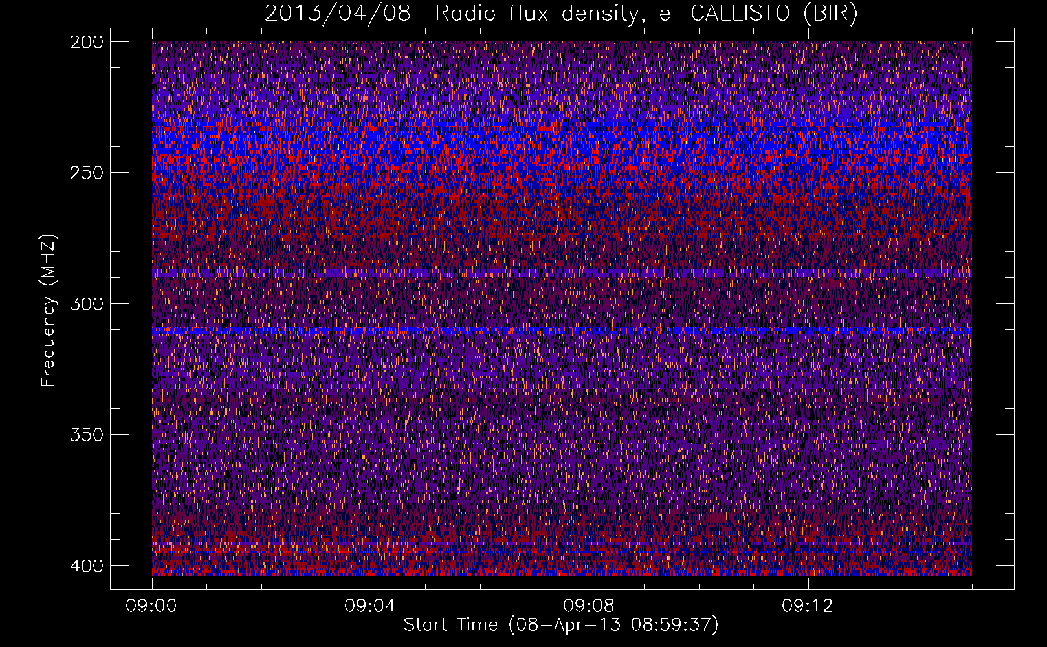Click the 350 frequency tick label
This screenshot has height=647, width=1047.
click(86, 435)
